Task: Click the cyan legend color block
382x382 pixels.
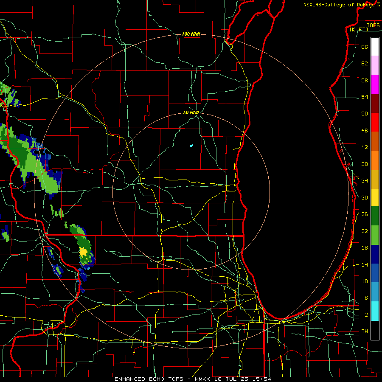Action: (x=375, y=311)
